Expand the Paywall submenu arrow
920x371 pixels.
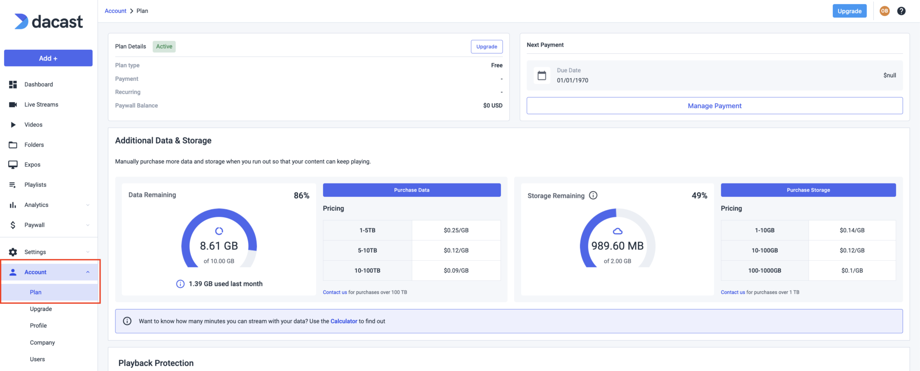tap(88, 225)
